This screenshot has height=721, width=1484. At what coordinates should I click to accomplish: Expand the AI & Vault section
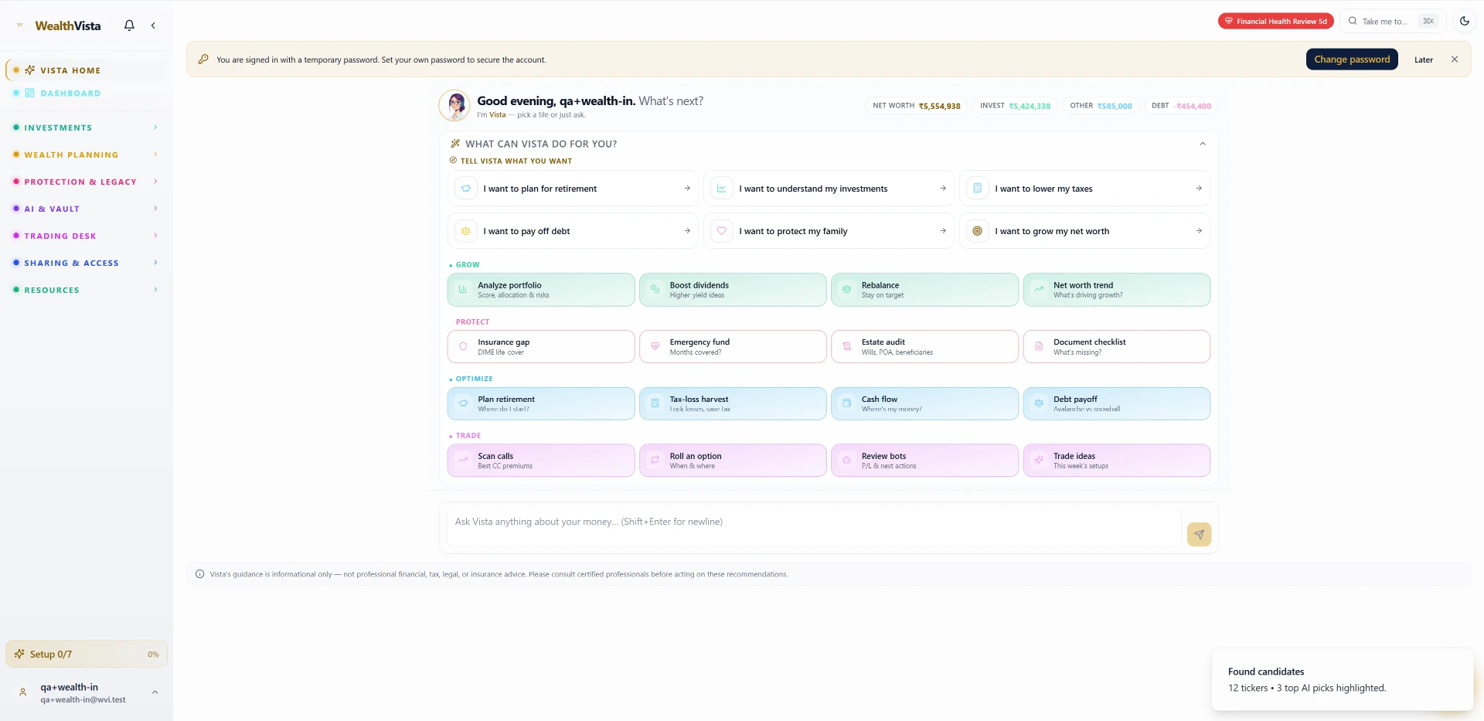(x=85, y=209)
